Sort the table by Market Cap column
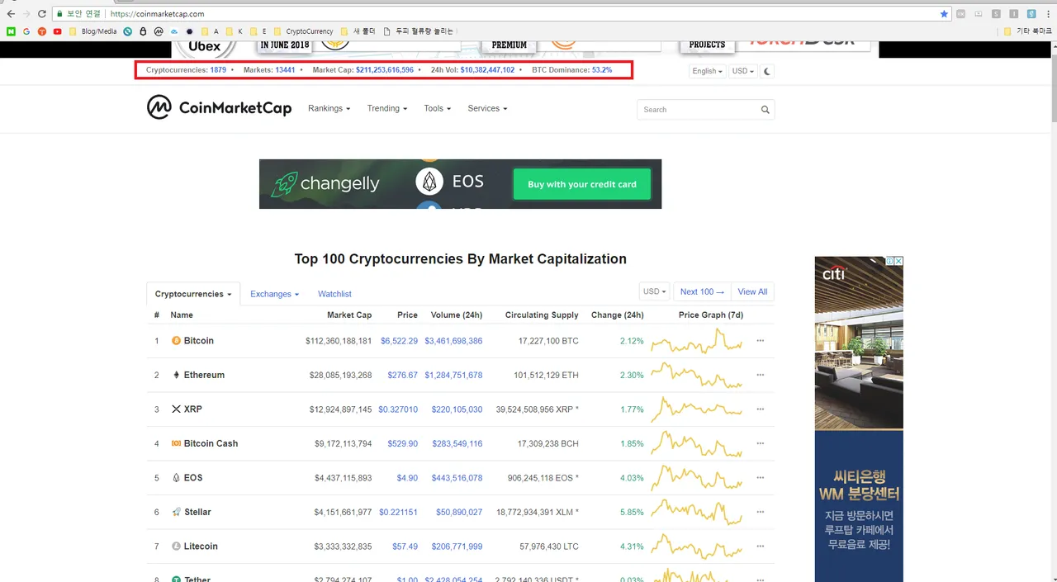Screen dimensions: 1057x582 tap(349, 315)
